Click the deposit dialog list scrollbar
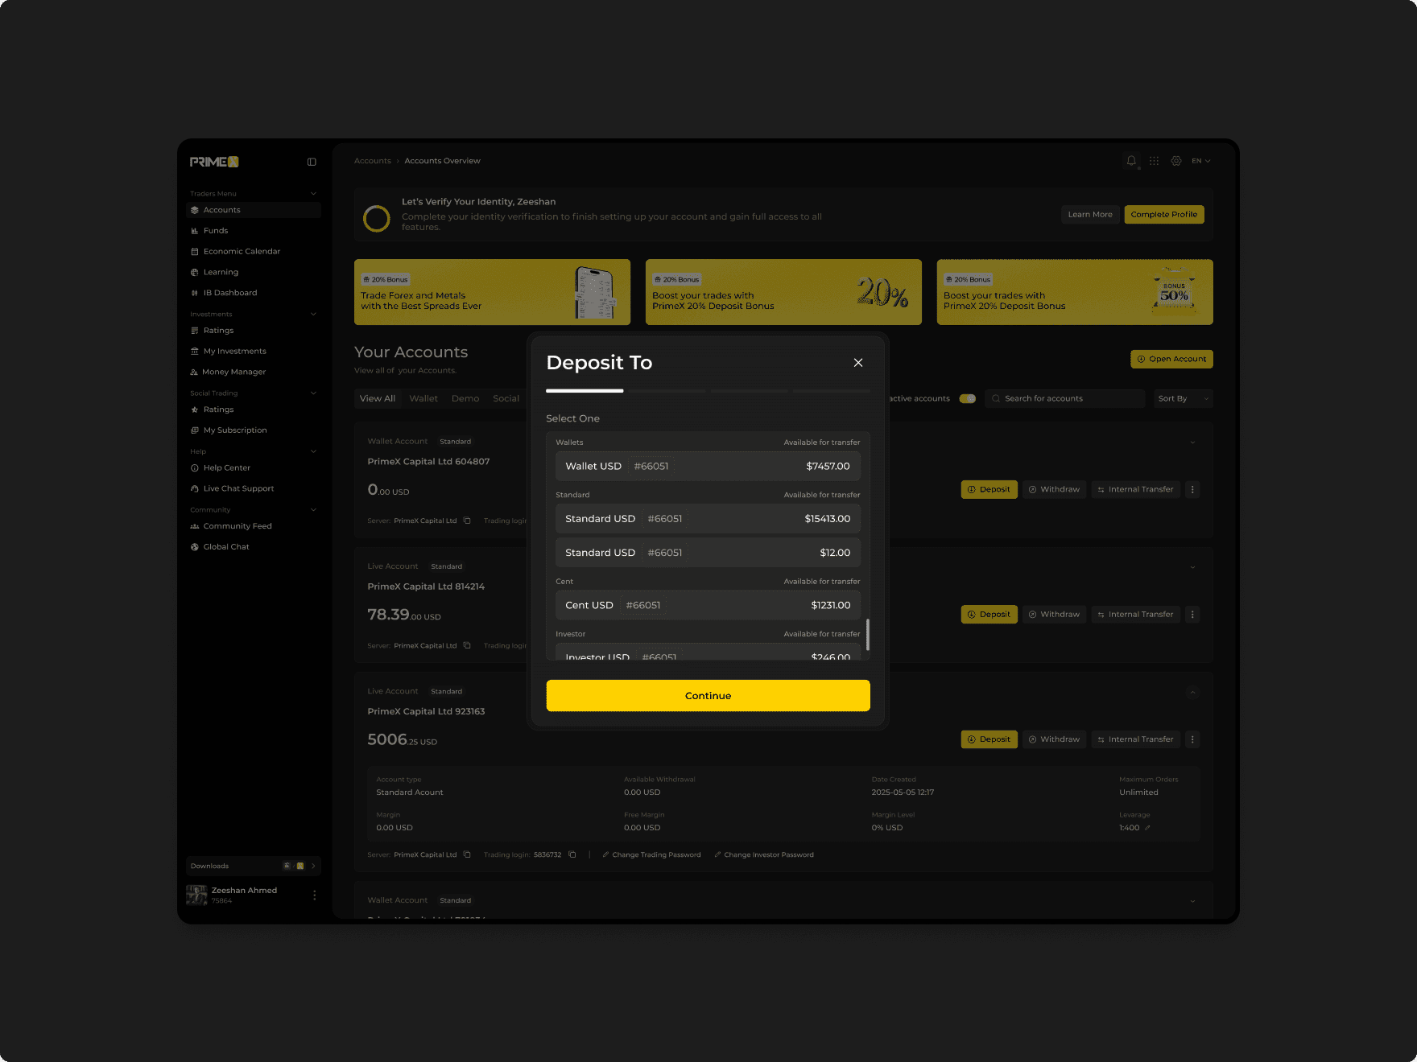The image size is (1417, 1062). [x=868, y=635]
